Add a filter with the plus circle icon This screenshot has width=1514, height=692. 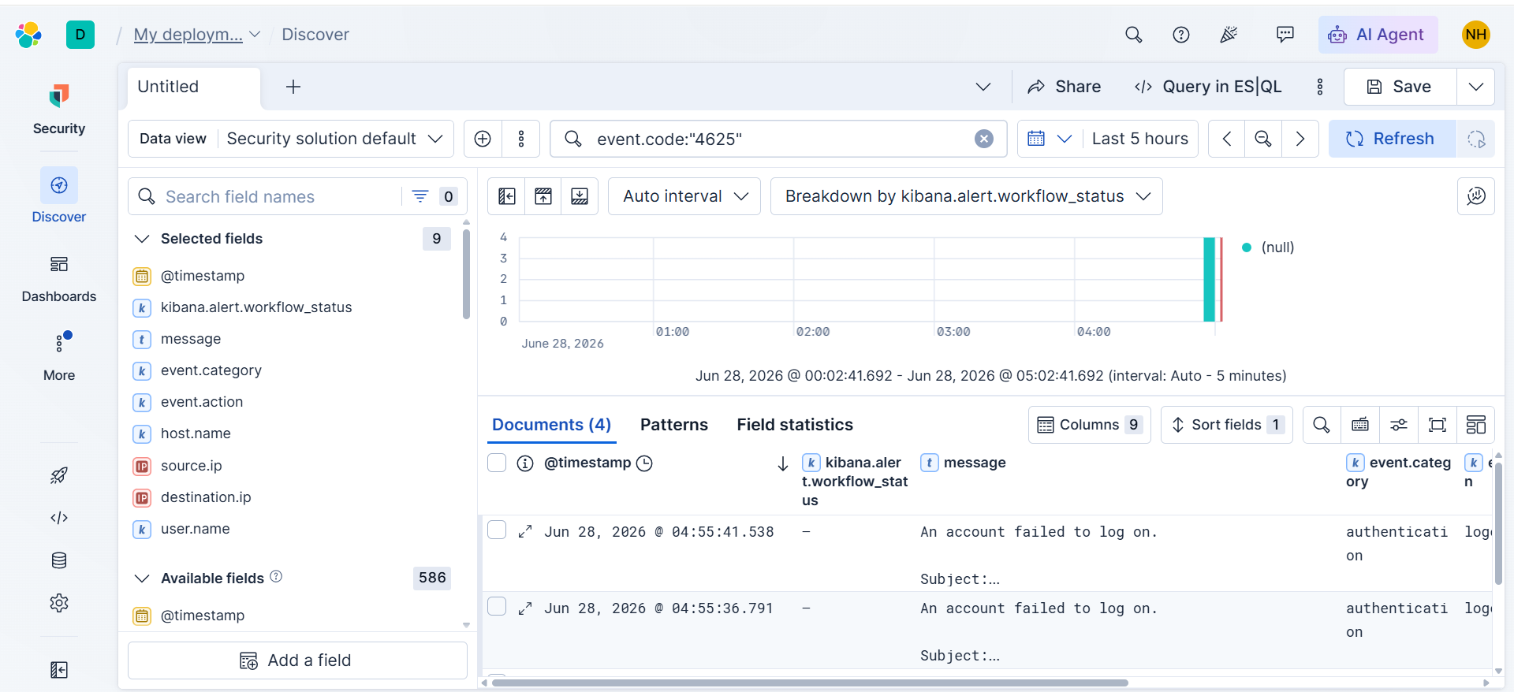[483, 139]
